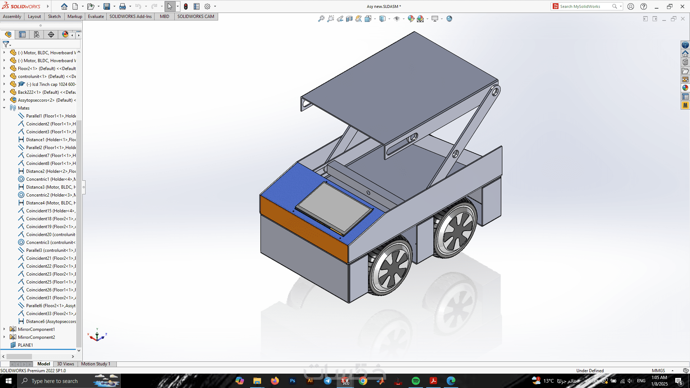Open the ConfigurationManager tab icon
This screenshot has height=388, width=690.
click(x=37, y=34)
